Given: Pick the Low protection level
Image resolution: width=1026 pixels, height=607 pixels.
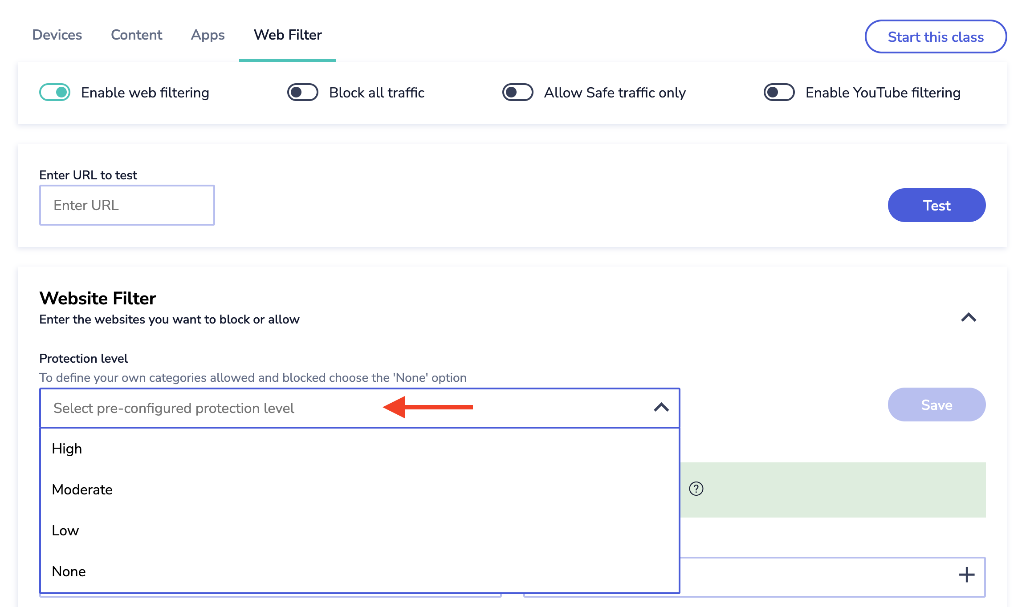Looking at the screenshot, I should (65, 530).
